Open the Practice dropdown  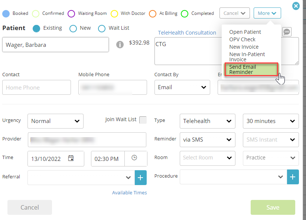pyautogui.click(x=271, y=158)
